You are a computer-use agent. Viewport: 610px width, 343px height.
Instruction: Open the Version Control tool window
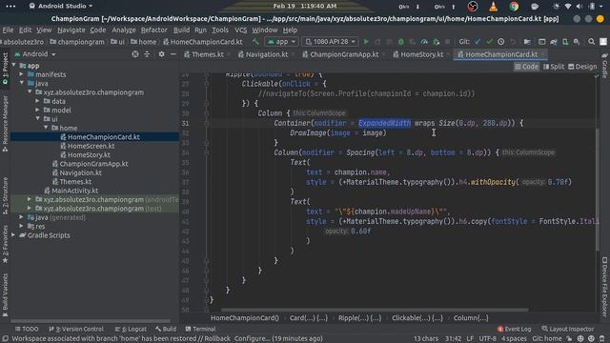pyautogui.click(x=76, y=329)
